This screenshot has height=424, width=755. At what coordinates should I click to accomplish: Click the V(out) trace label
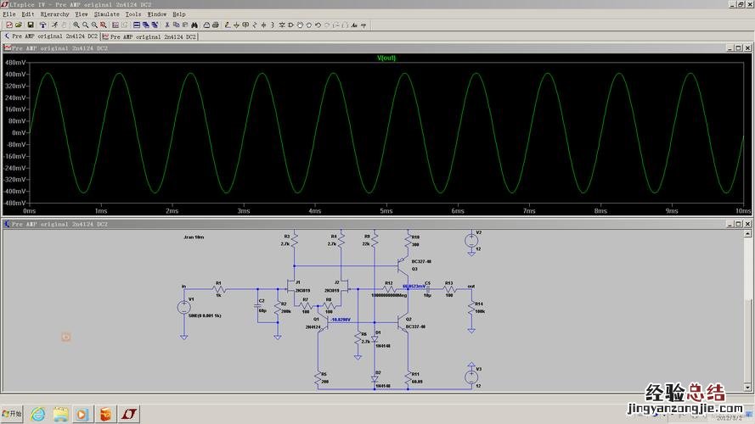(x=386, y=58)
